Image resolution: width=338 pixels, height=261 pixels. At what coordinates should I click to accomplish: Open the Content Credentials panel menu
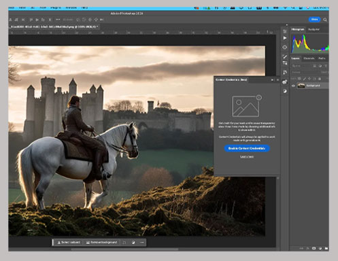click(277, 80)
